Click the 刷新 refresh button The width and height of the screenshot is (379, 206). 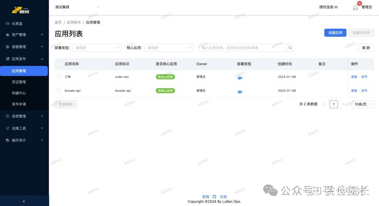tap(366, 47)
